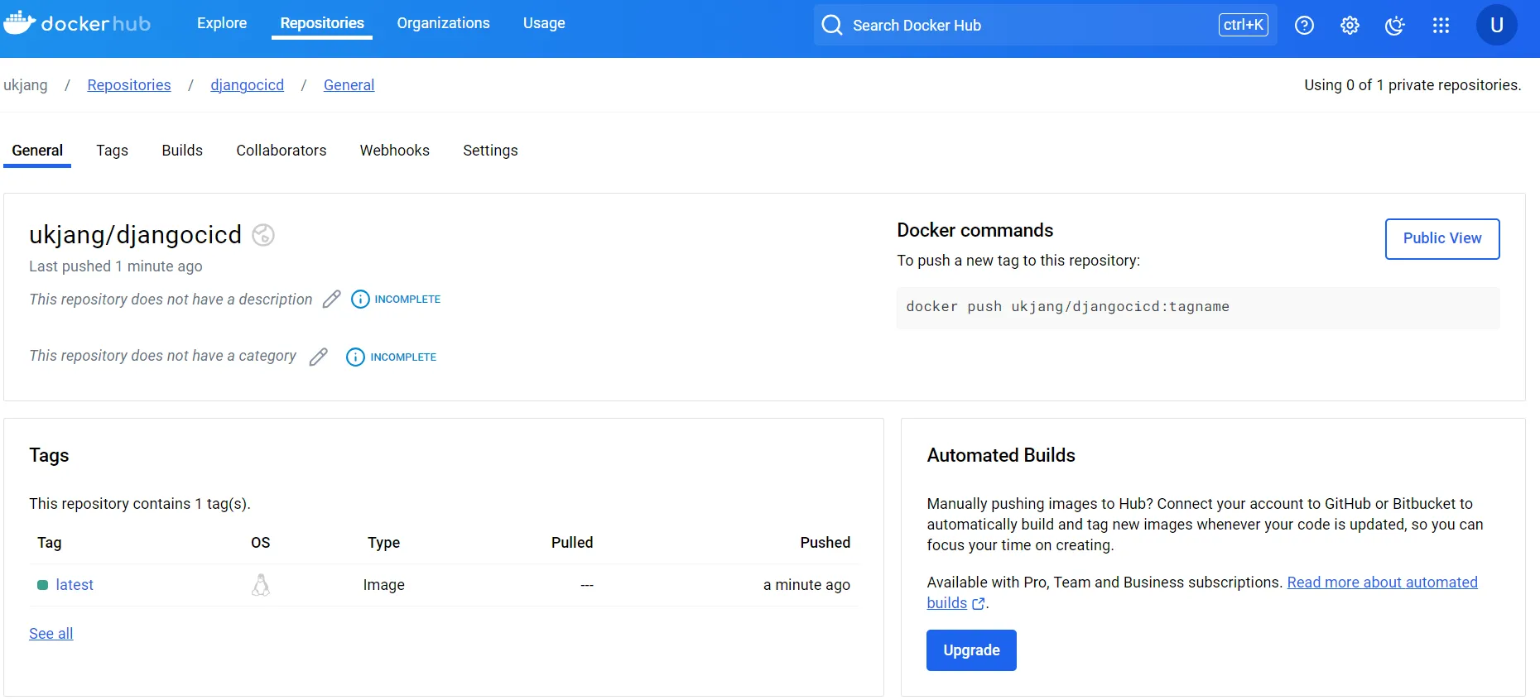Click the Automated Builds heading
The height and width of the screenshot is (700, 1540).
point(1001,455)
